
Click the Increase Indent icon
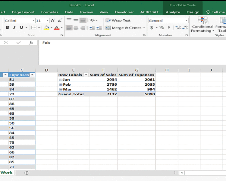[x=98, y=28]
